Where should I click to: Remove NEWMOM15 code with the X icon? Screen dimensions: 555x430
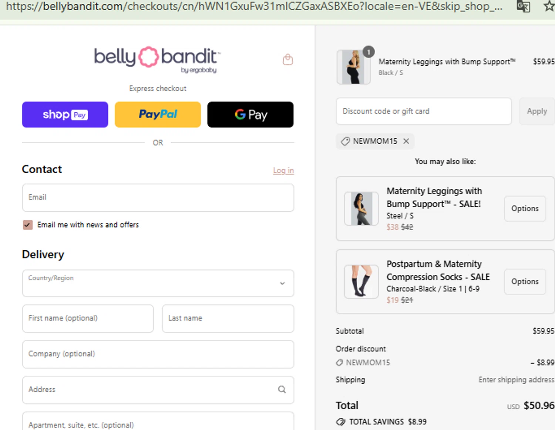point(406,141)
